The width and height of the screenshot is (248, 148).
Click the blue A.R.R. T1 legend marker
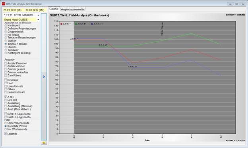[x=92, y=24]
